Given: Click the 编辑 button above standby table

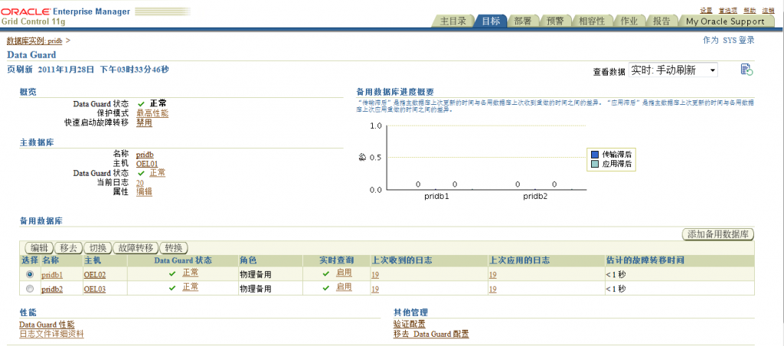Looking at the screenshot, I should tap(39, 247).
